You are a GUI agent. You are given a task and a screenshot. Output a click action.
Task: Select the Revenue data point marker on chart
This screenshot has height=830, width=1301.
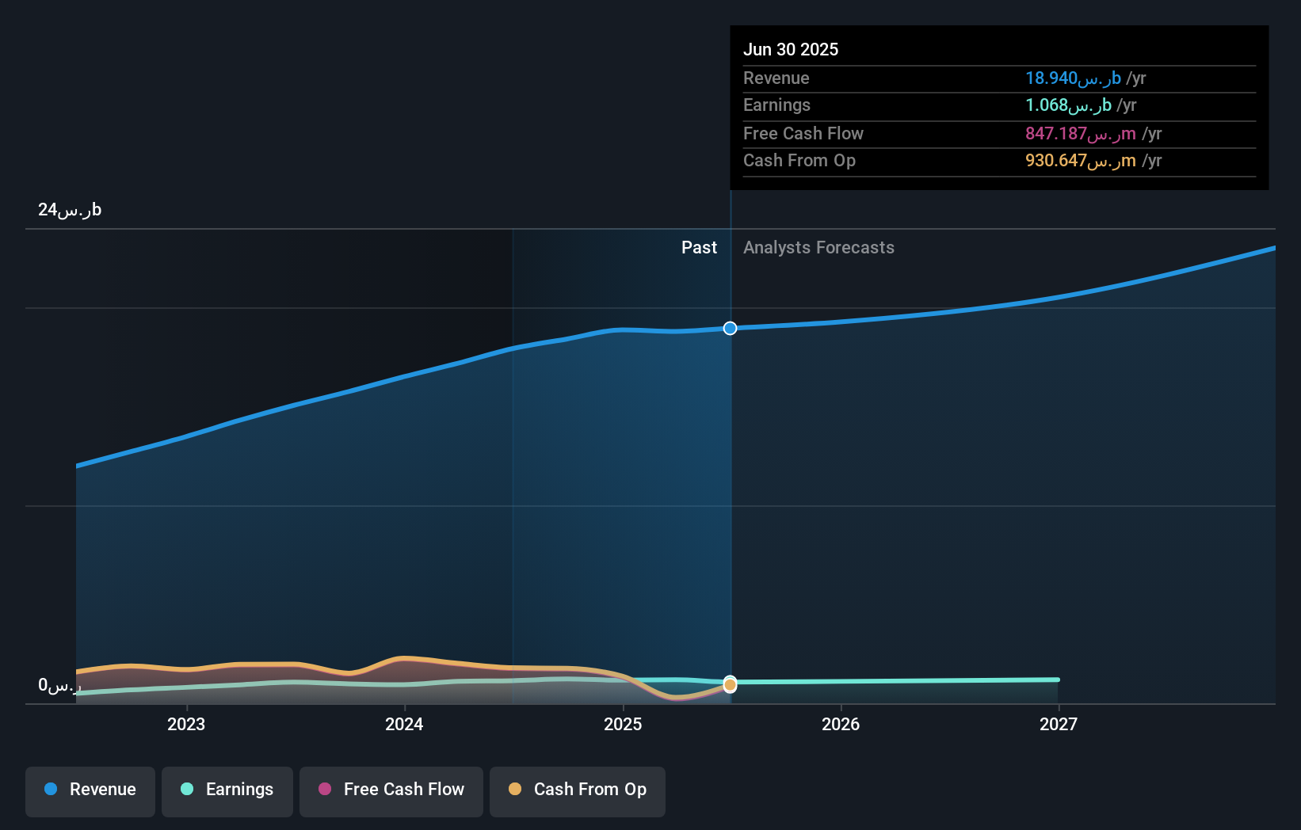tap(730, 328)
